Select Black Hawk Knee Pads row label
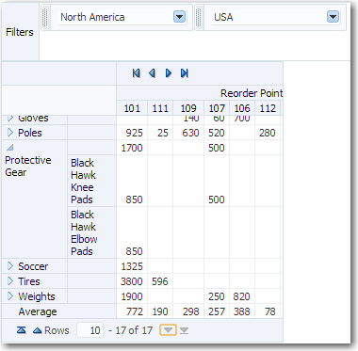Viewport: 358px width, 351px height. click(x=83, y=181)
